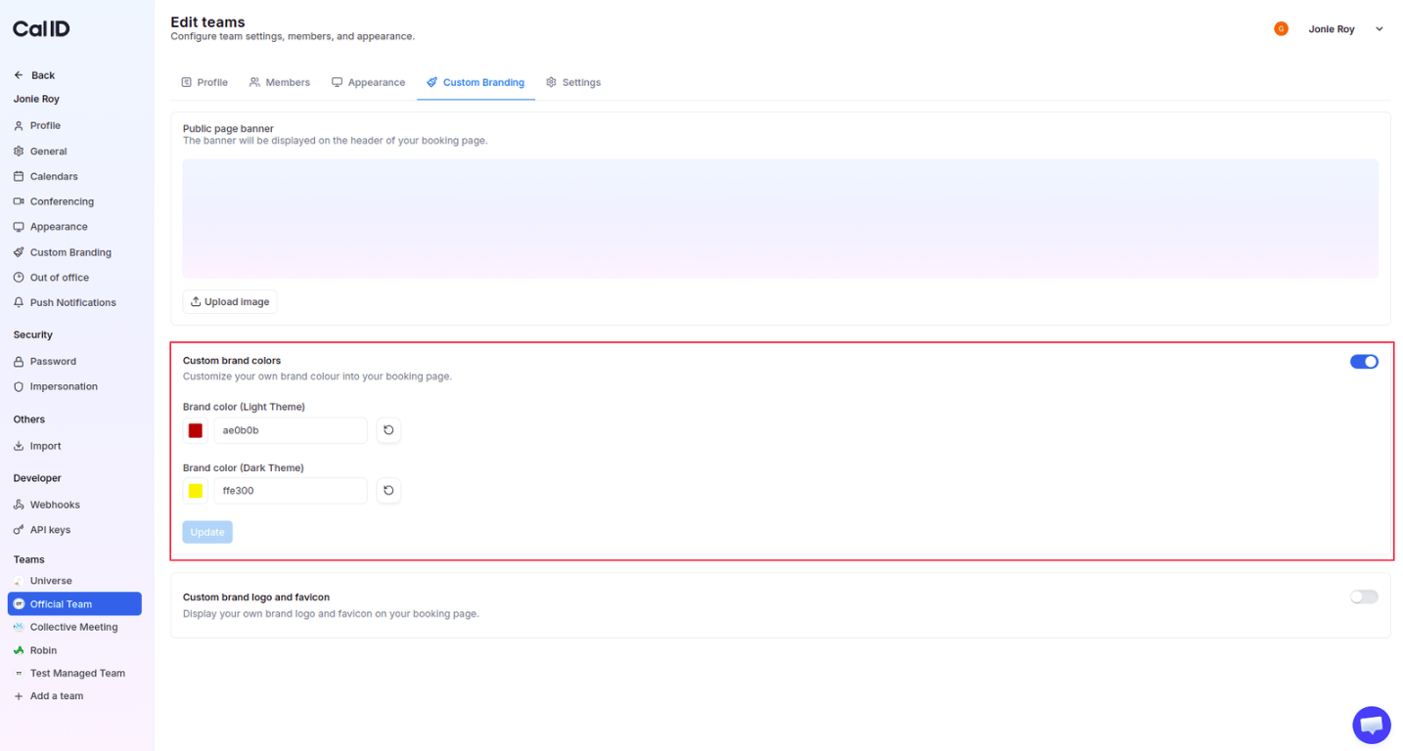The height and width of the screenshot is (751, 1403).
Task: Reset the Light Theme brand color
Action: tap(388, 430)
